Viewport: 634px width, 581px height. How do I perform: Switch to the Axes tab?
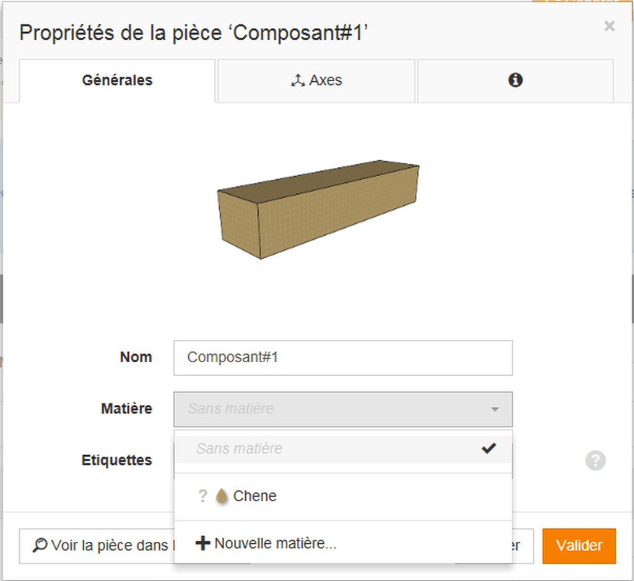click(316, 81)
